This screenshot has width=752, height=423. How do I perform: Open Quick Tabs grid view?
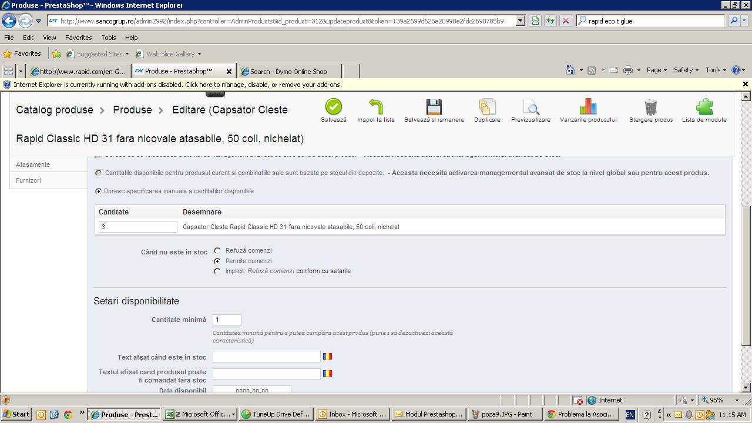[x=8, y=71]
